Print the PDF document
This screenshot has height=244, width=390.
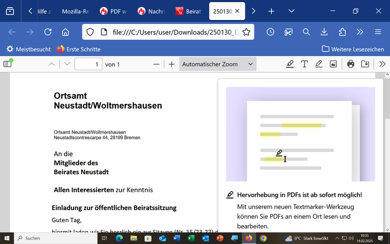pyautogui.click(x=351, y=64)
